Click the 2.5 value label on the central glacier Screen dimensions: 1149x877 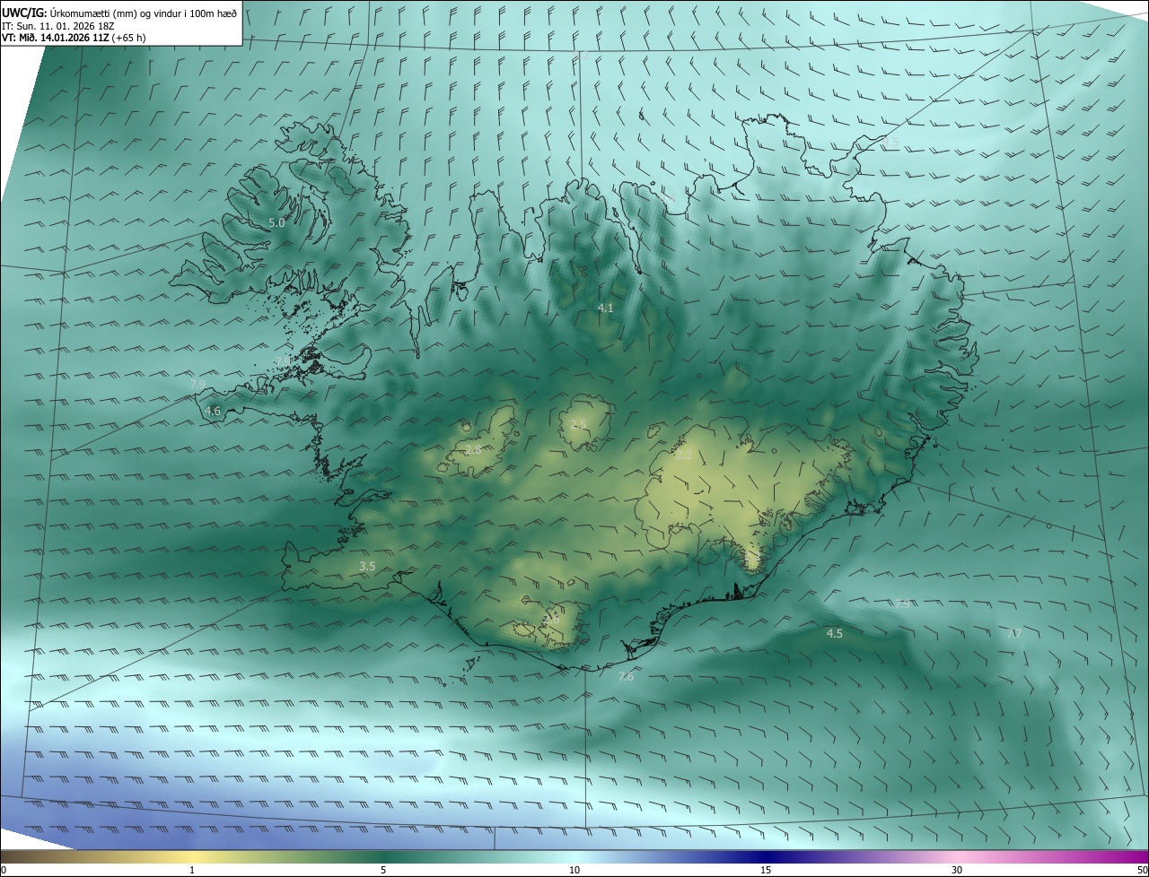pyautogui.click(x=579, y=424)
